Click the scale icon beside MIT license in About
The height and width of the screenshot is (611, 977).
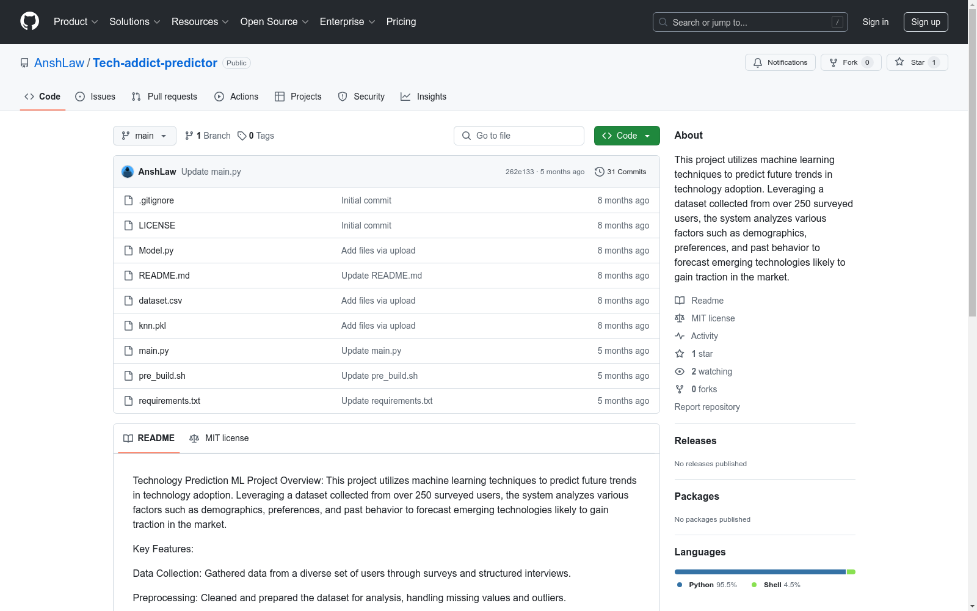680,318
